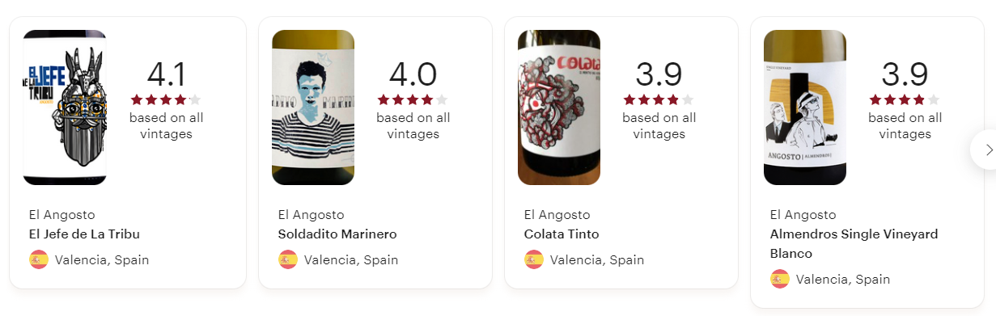Open Soldadito Marinero wine title

click(337, 234)
